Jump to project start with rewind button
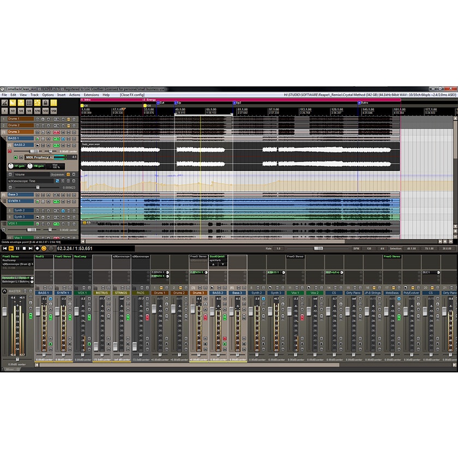Viewport: 458px width, 458px height. (x=4, y=248)
